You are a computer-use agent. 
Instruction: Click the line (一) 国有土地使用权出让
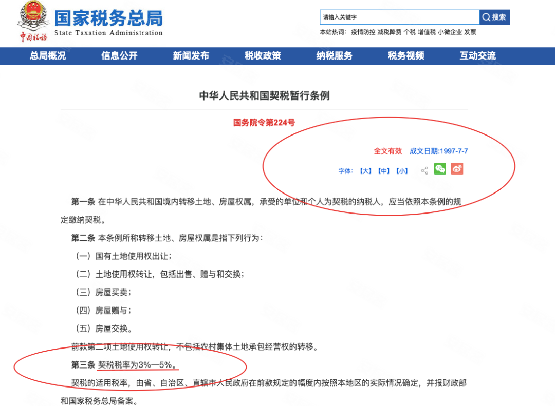coord(123,256)
